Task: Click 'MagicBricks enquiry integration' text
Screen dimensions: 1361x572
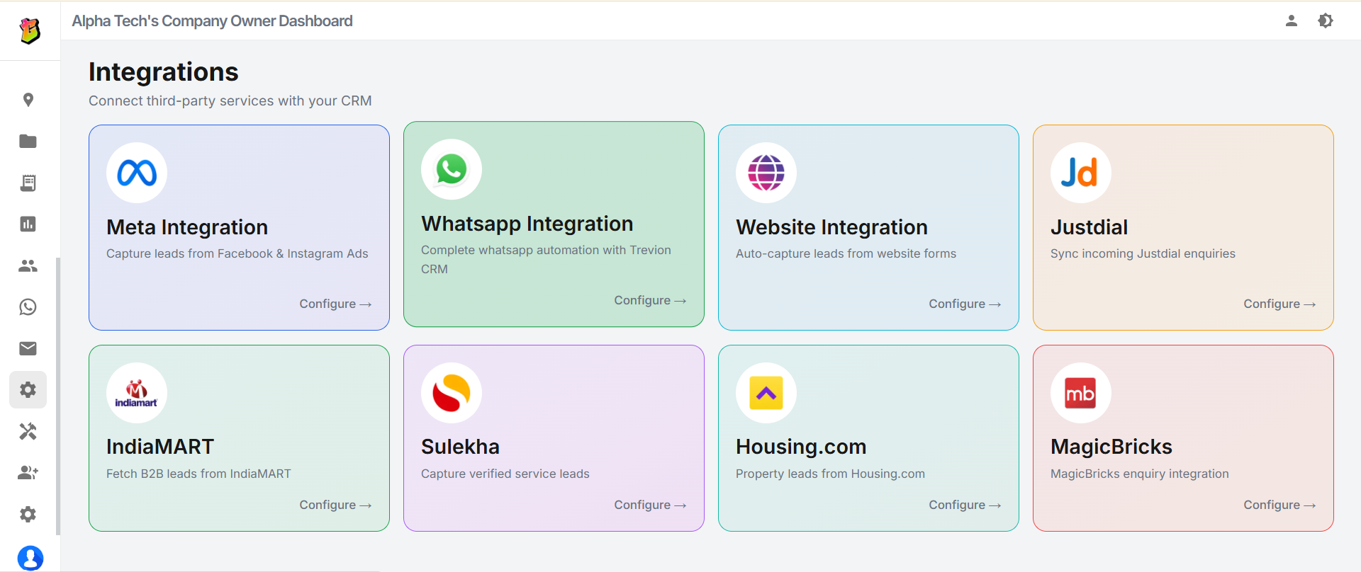Action: (x=1140, y=474)
